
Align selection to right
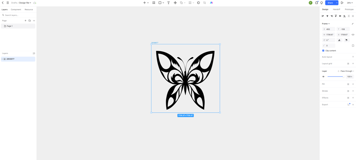(332, 16)
